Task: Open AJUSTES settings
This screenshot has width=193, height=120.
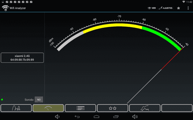Action: [165, 8]
